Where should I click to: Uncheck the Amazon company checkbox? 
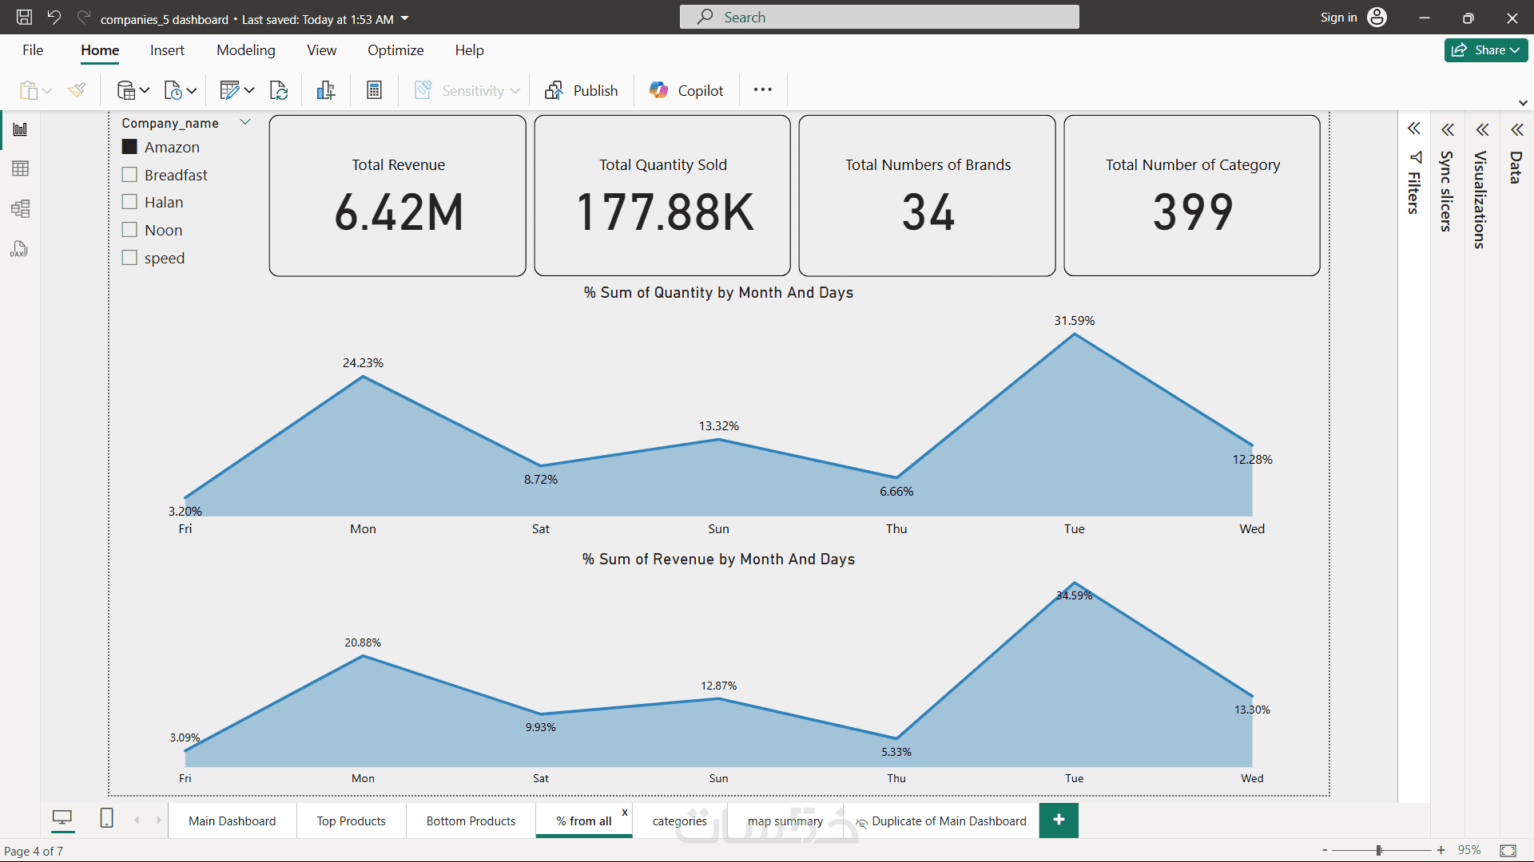(x=129, y=147)
